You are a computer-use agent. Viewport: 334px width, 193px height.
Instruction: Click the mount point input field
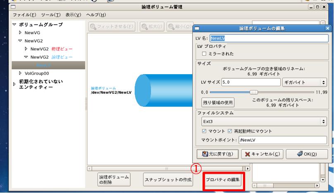pyautogui.click(x=283, y=140)
